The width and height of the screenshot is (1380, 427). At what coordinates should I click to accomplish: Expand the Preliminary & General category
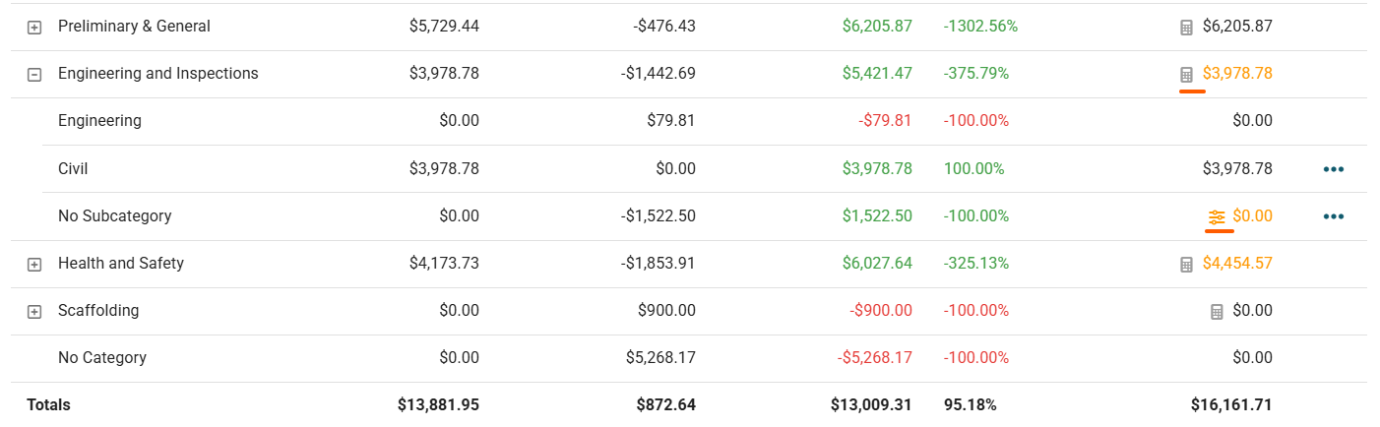(34, 28)
